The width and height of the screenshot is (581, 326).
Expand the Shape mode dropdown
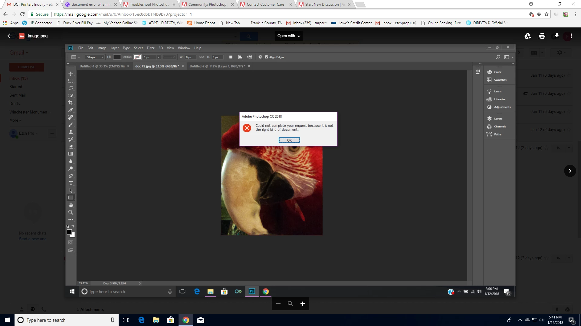tap(95, 57)
